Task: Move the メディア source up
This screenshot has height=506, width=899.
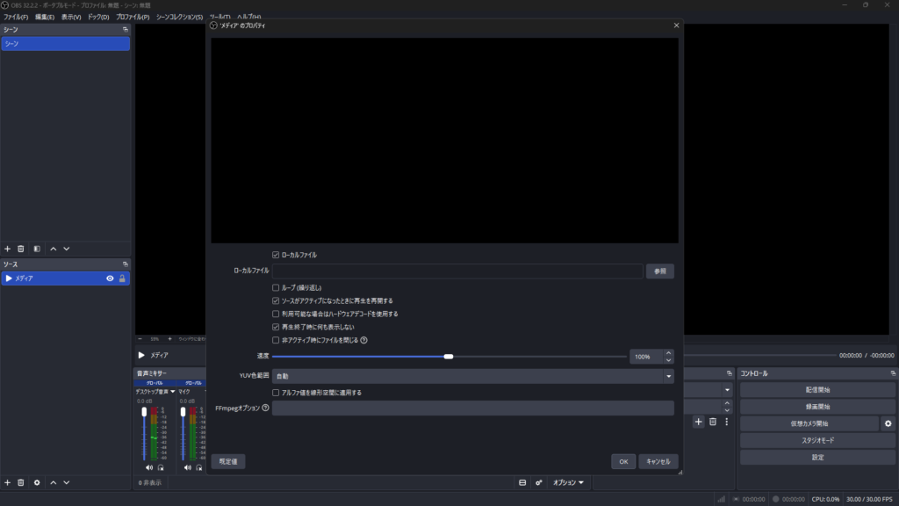Action: tap(54, 482)
